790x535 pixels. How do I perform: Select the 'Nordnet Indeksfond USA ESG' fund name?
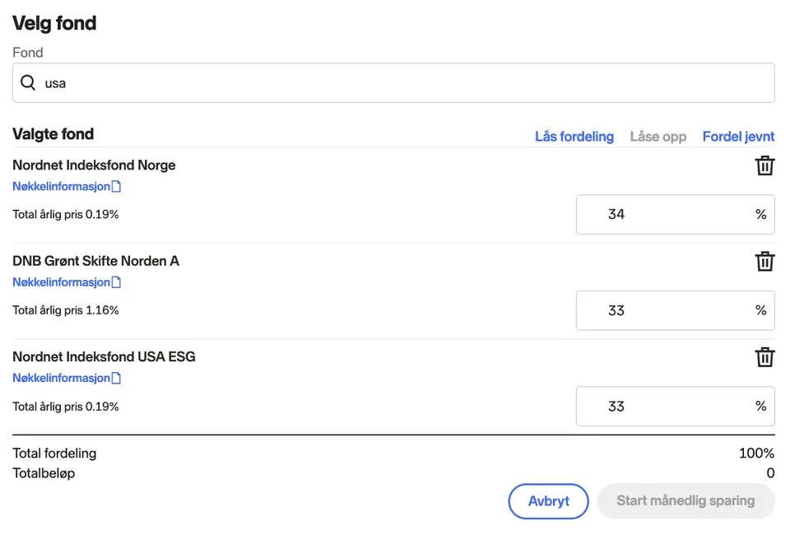point(104,356)
